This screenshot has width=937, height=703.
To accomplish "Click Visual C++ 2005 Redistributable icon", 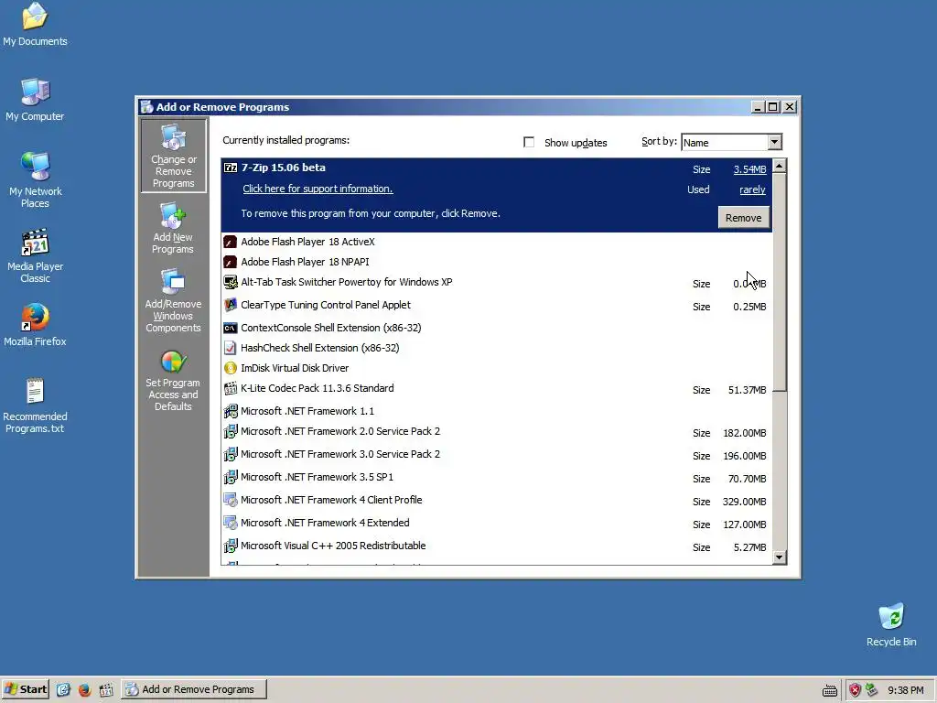I will point(230,546).
